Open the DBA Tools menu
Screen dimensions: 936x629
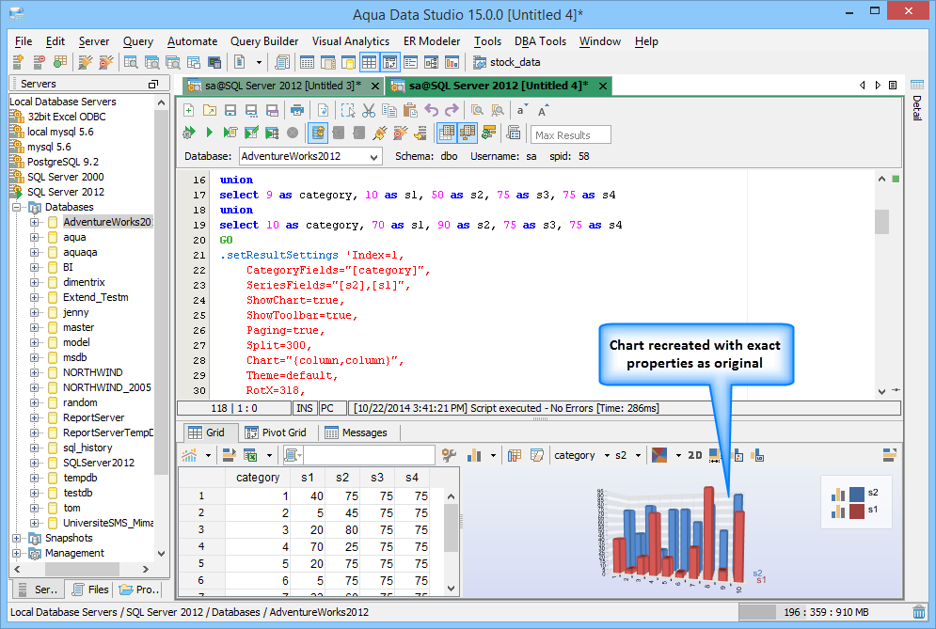point(540,41)
